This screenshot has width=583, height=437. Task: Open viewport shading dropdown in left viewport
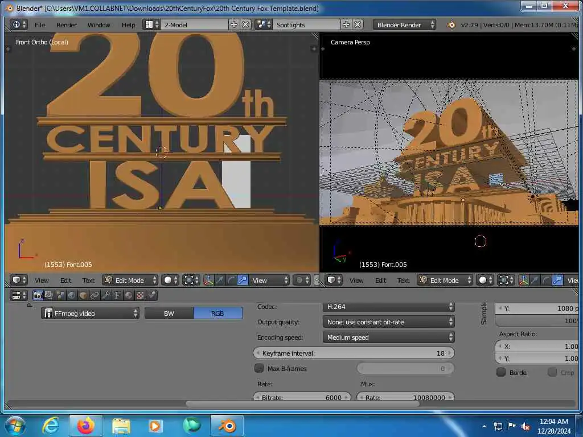click(x=171, y=280)
